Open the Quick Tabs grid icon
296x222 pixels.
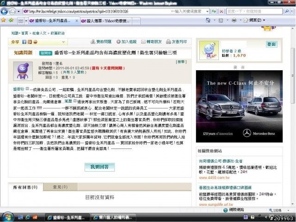20,20
